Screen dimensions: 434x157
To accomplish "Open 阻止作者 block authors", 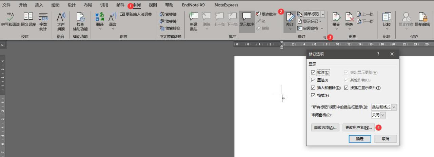I will [x=406, y=21].
